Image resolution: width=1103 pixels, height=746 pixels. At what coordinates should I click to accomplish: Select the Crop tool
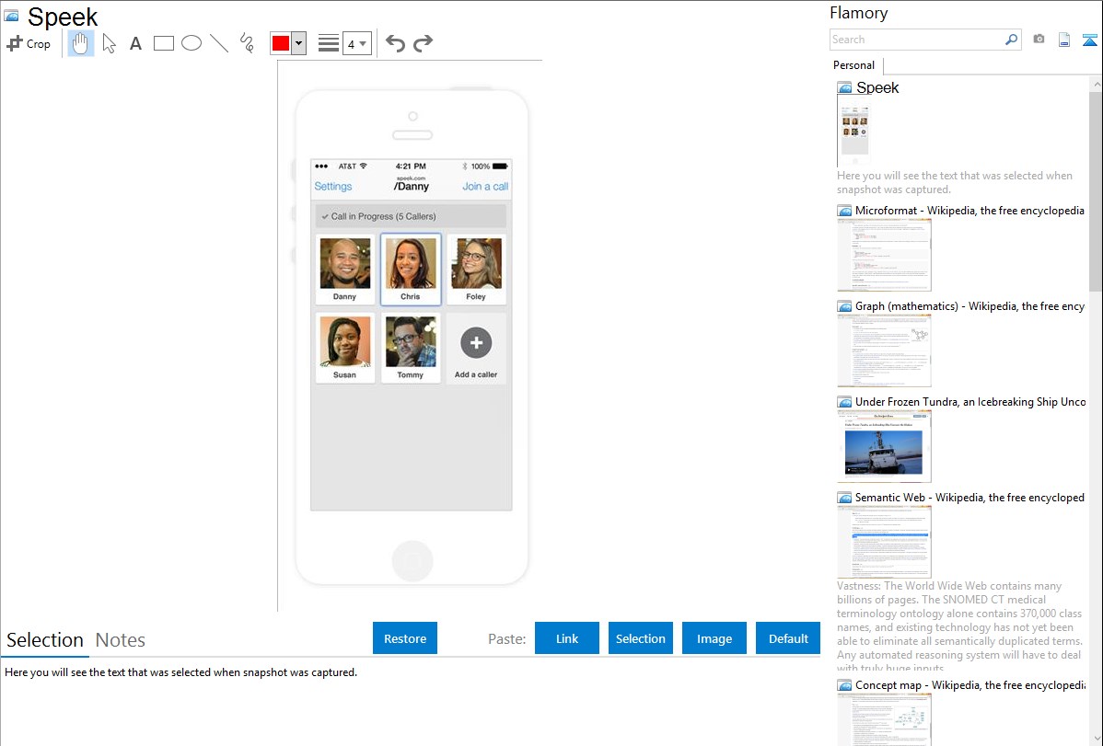click(x=29, y=43)
